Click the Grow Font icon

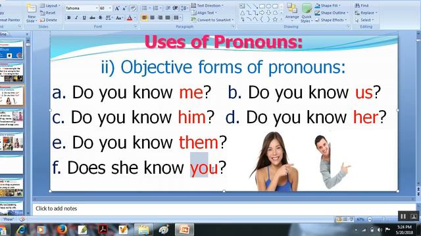click(117, 9)
